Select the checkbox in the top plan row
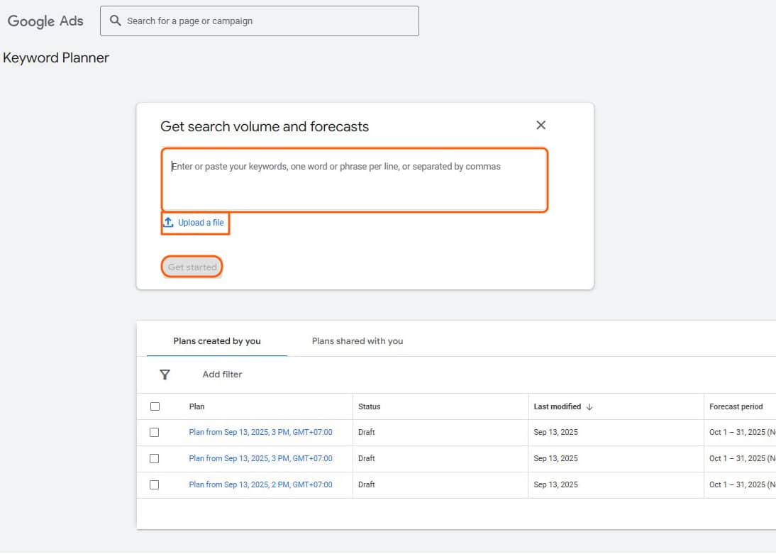This screenshot has height=554, width=776. 155,432
